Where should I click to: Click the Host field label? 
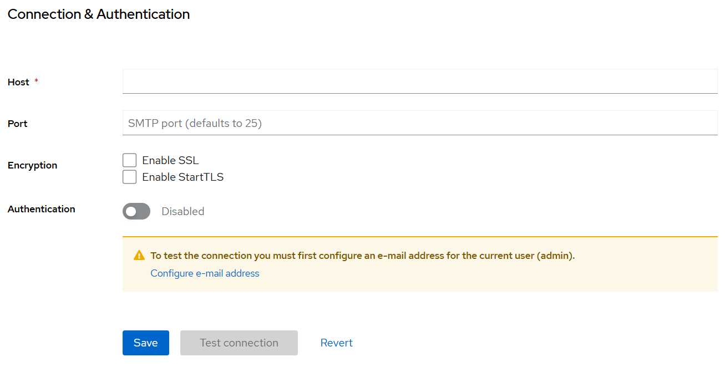[18, 82]
